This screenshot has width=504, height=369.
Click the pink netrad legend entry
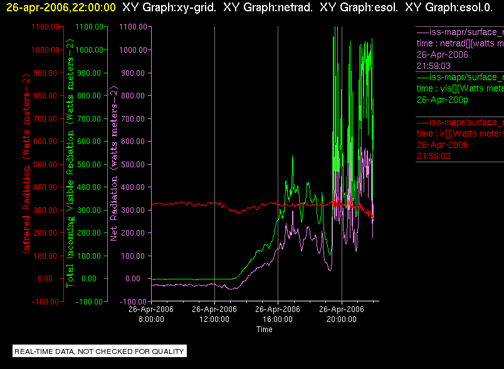pyautogui.click(x=460, y=49)
